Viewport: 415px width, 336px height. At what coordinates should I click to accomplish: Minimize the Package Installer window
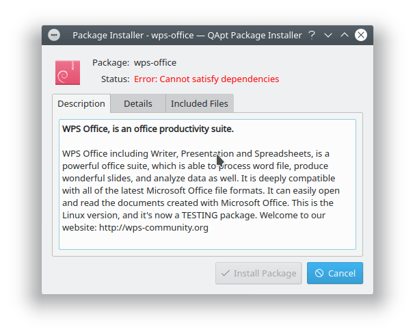coord(328,35)
